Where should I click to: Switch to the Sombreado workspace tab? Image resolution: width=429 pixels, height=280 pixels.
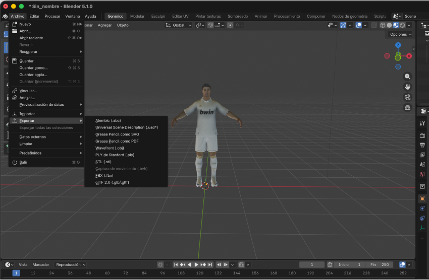(237, 16)
